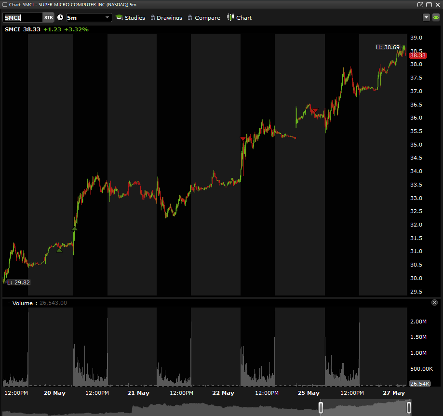Click the left range slider handle

[321, 407]
